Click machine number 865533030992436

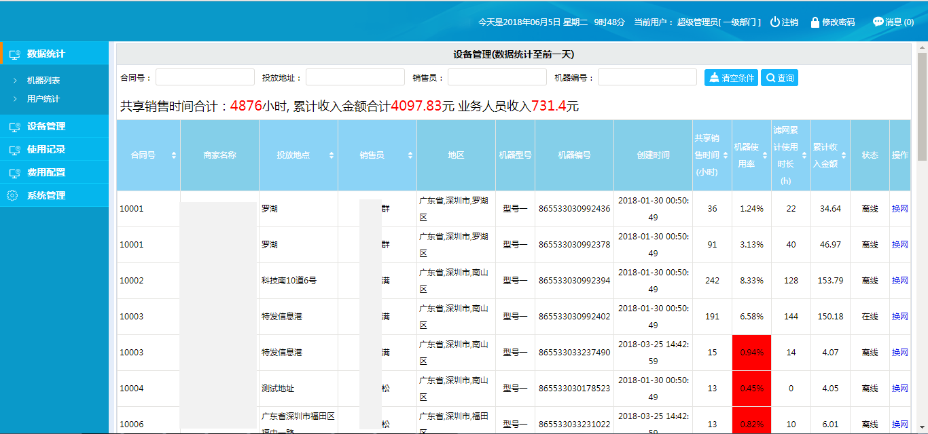pyautogui.click(x=574, y=209)
